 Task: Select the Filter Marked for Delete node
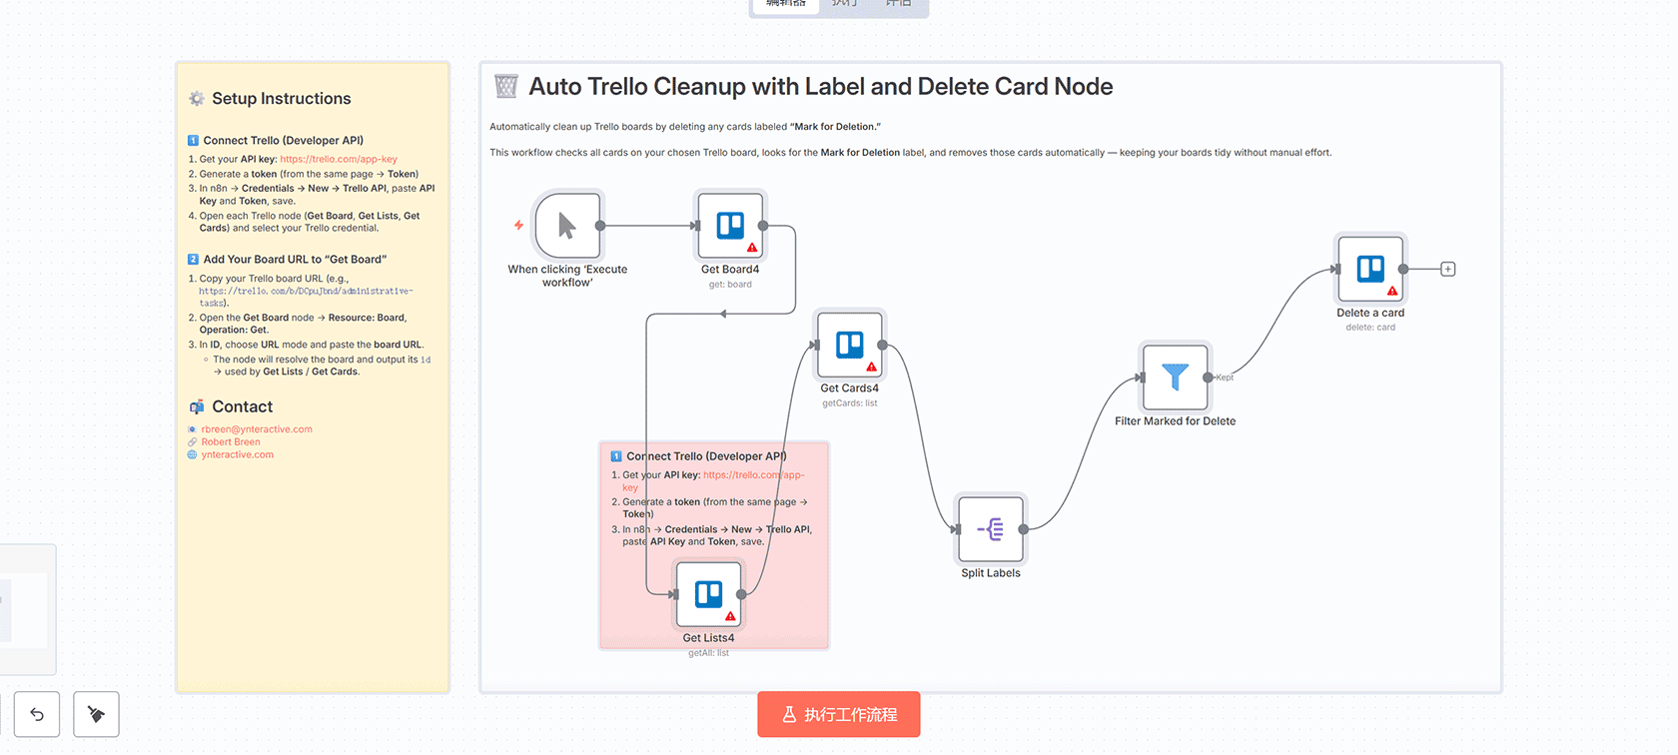point(1175,377)
